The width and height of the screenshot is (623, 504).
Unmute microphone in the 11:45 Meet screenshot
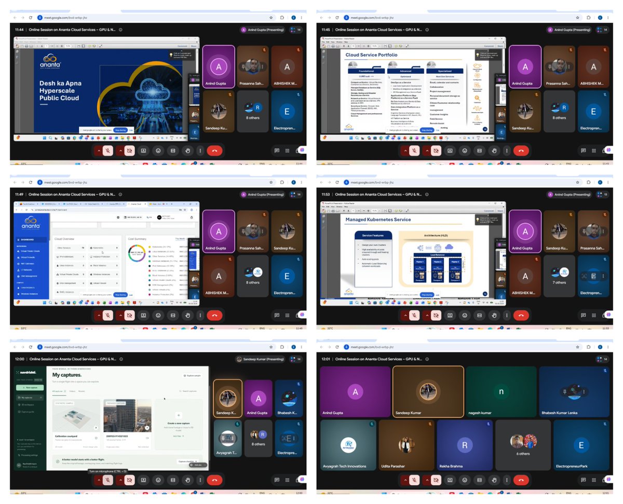(414, 151)
